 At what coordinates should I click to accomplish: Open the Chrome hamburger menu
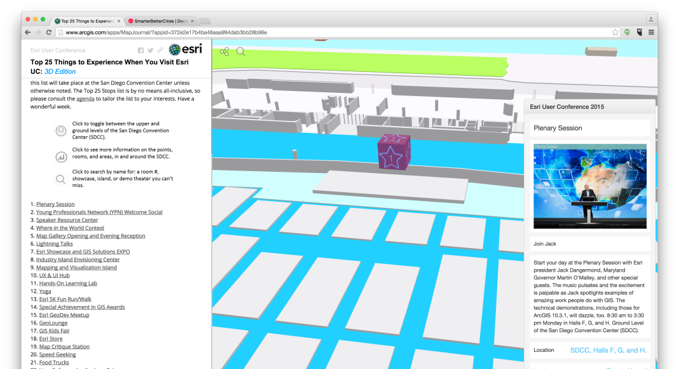[x=651, y=32]
